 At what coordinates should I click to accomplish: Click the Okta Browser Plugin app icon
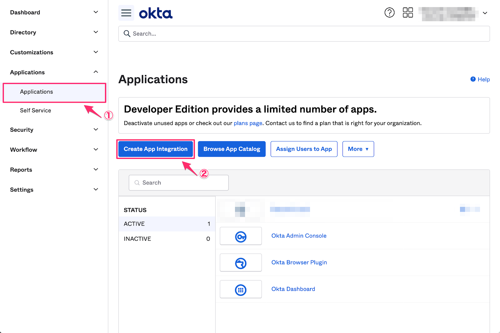pyautogui.click(x=241, y=263)
